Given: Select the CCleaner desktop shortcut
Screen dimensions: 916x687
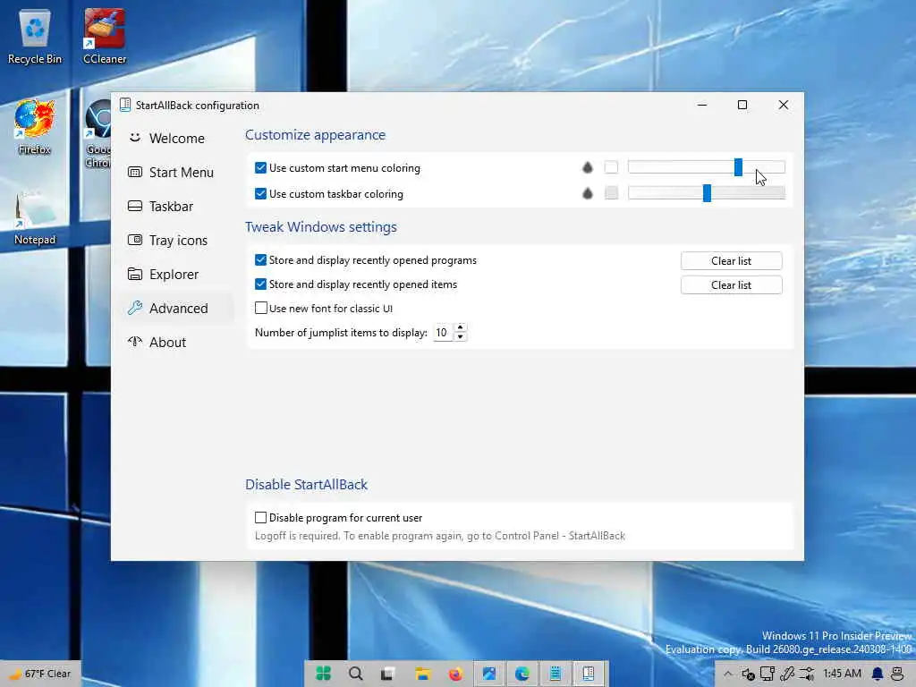Looking at the screenshot, I should [105, 36].
